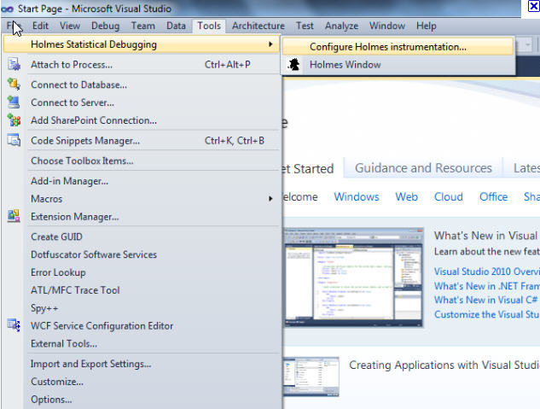Click the Connect to Server icon
The height and width of the screenshot is (409, 540).
(15, 102)
